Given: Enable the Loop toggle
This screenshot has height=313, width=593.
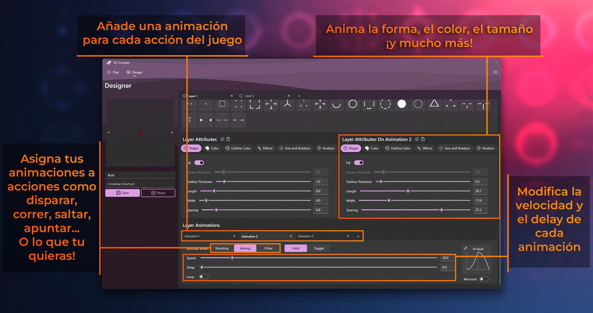Looking at the screenshot, I should (x=204, y=277).
